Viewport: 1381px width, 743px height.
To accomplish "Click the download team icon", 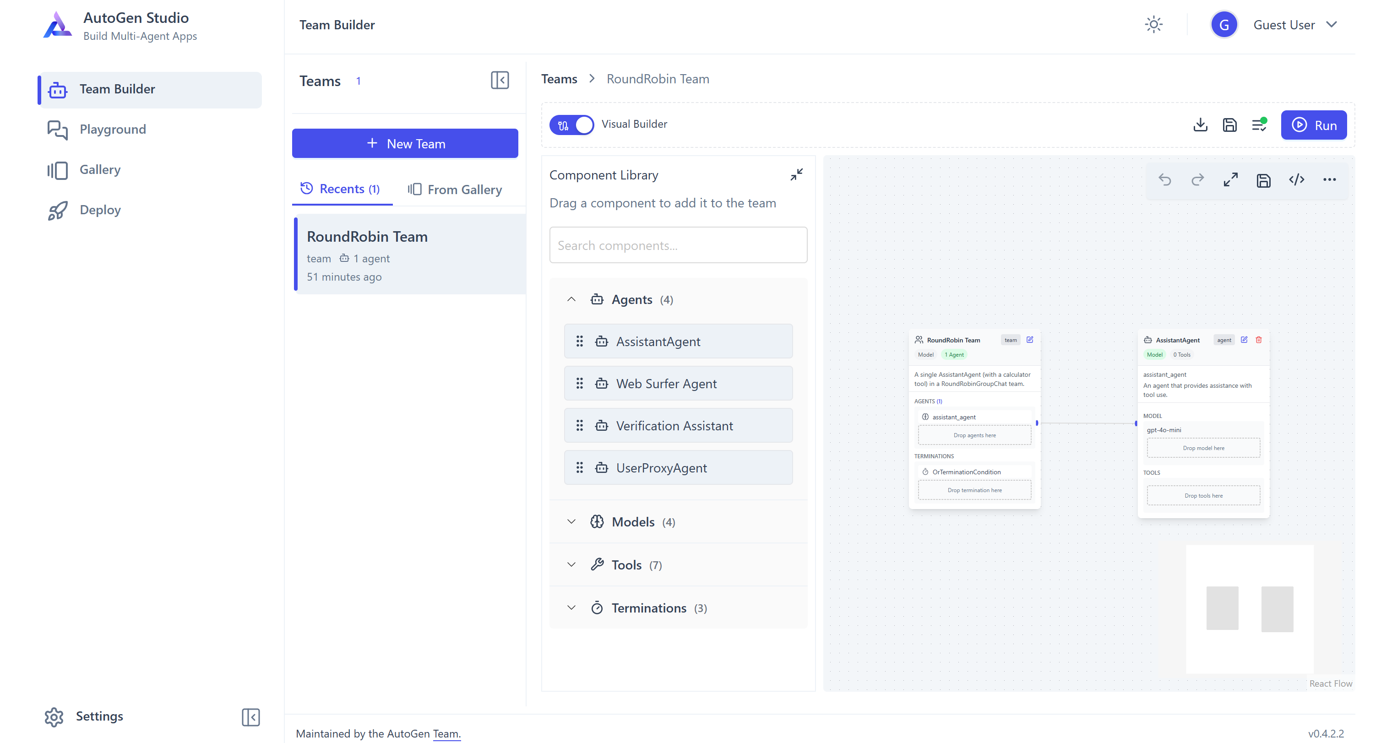I will [x=1200, y=125].
